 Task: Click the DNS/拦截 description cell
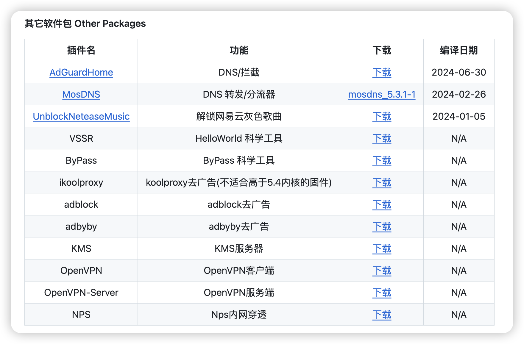coord(239,72)
